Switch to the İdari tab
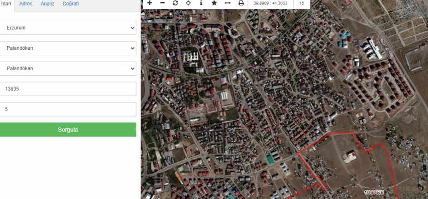The height and width of the screenshot is (199, 428). tap(6, 4)
